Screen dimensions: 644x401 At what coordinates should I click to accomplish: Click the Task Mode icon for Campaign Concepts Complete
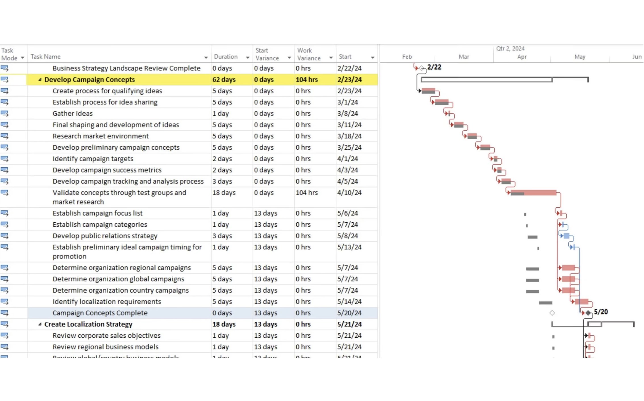(x=5, y=313)
